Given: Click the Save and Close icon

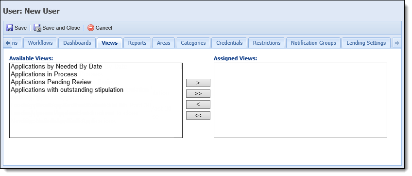Looking at the screenshot, I should coord(37,28).
